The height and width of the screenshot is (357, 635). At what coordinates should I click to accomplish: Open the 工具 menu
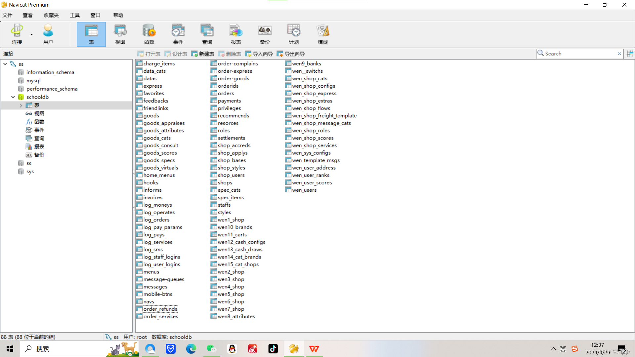74,15
